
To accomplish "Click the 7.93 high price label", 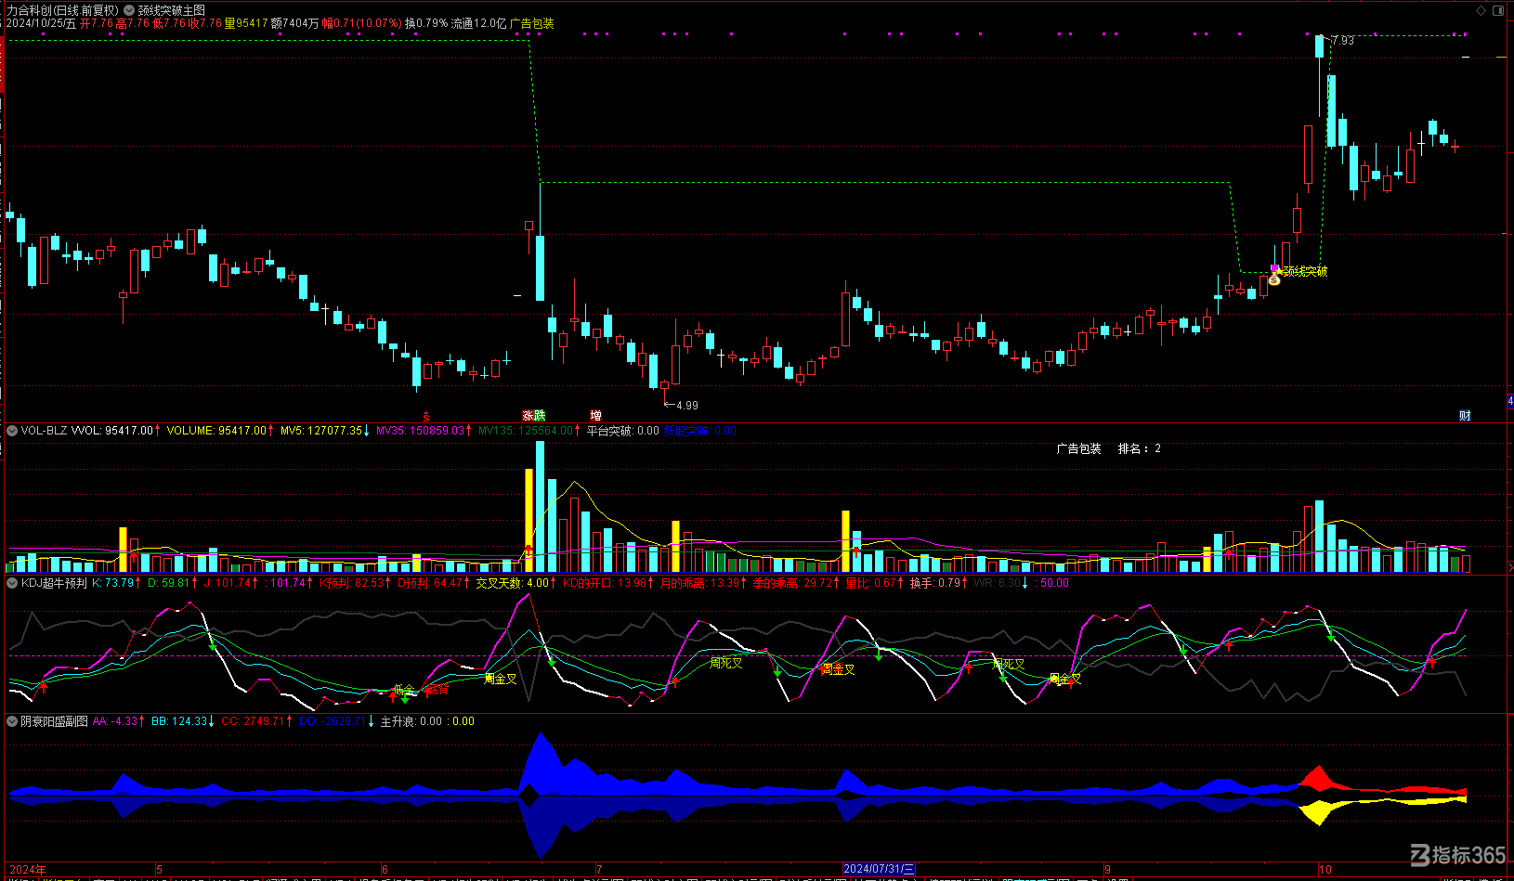I will [x=1342, y=41].
